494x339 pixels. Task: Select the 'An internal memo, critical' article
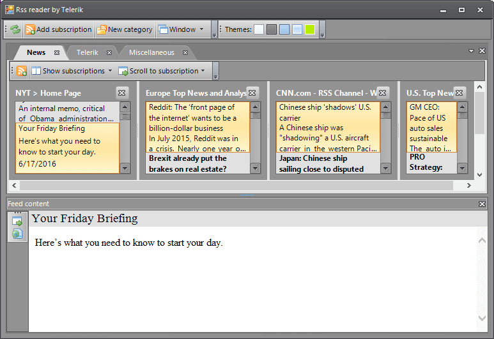pos(67,112)
